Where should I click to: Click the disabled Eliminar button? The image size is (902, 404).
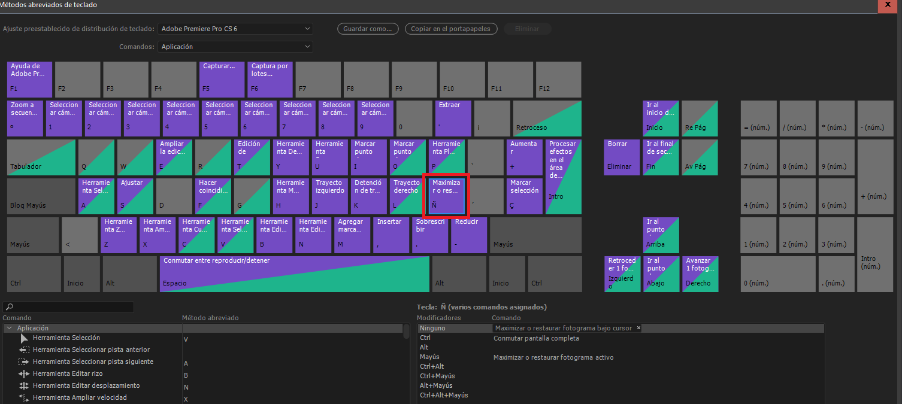tap(528, 29)
